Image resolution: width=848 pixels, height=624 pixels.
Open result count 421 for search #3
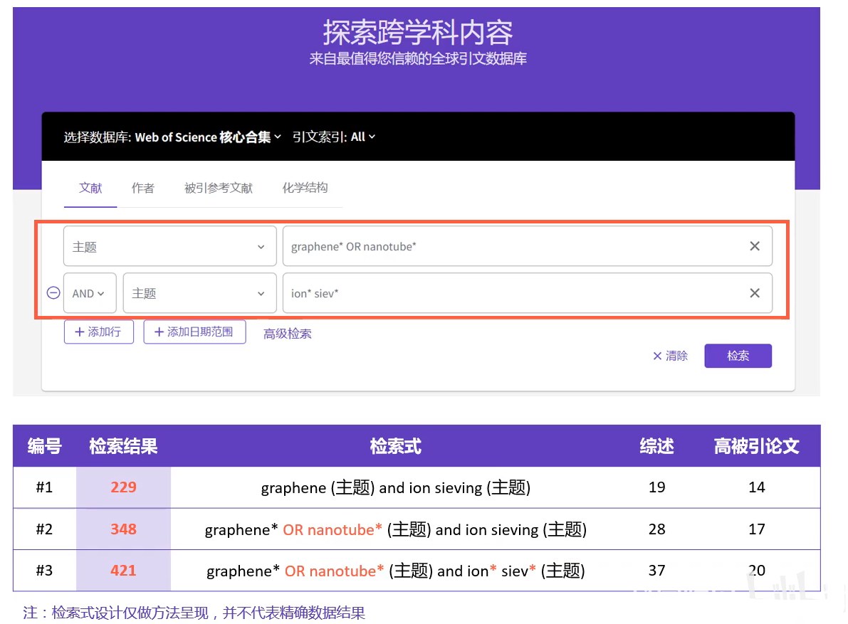pyautogui.click(x=123, y=570)
